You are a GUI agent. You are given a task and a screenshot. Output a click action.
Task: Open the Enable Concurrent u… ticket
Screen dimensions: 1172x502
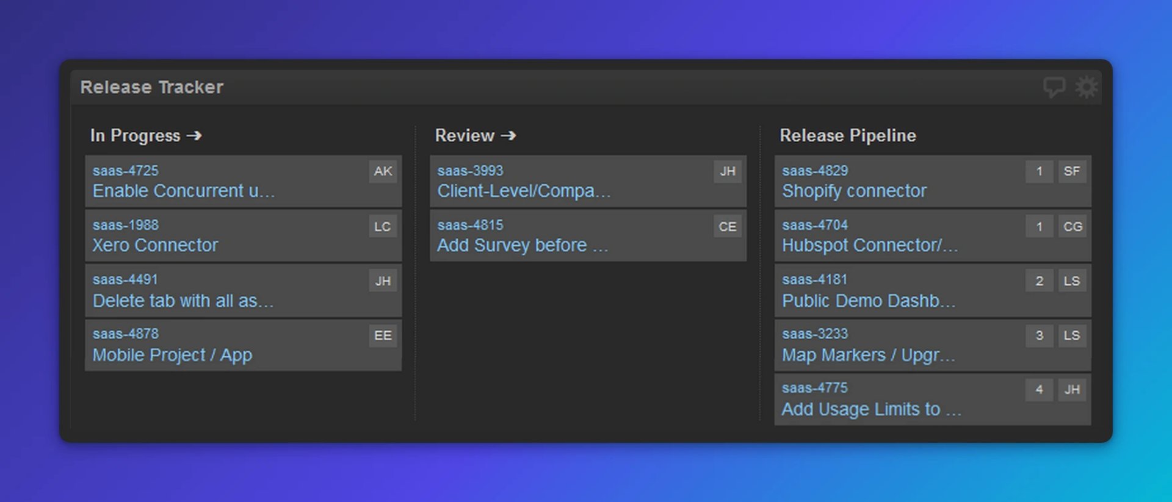184,191
